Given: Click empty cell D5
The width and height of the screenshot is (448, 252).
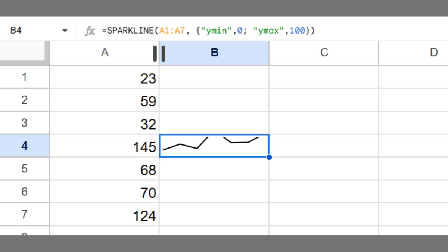Looking at the screenshot, I should click(x=414, y=169).
